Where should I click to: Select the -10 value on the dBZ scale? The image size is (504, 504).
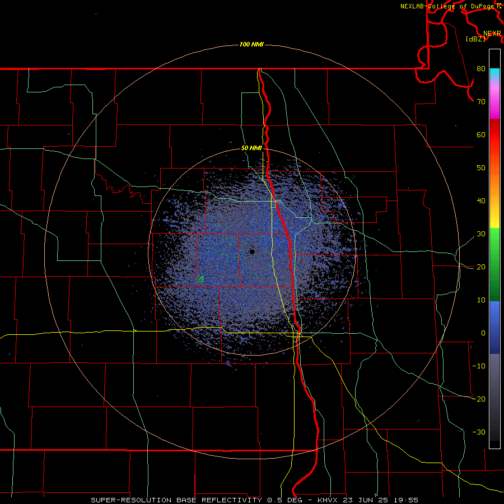pyautogui.click(x=479, y=366)
